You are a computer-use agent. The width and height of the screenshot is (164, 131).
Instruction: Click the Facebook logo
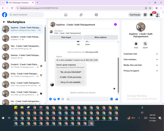pyautogui.click(x=5, y=15)
